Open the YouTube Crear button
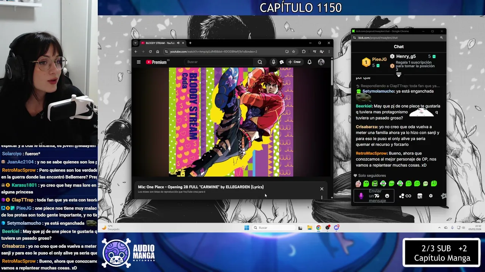 (294, 62)
